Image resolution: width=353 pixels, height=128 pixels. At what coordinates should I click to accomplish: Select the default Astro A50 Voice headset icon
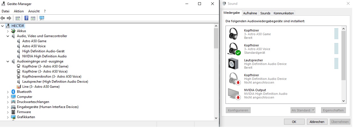tap(234, 49)
